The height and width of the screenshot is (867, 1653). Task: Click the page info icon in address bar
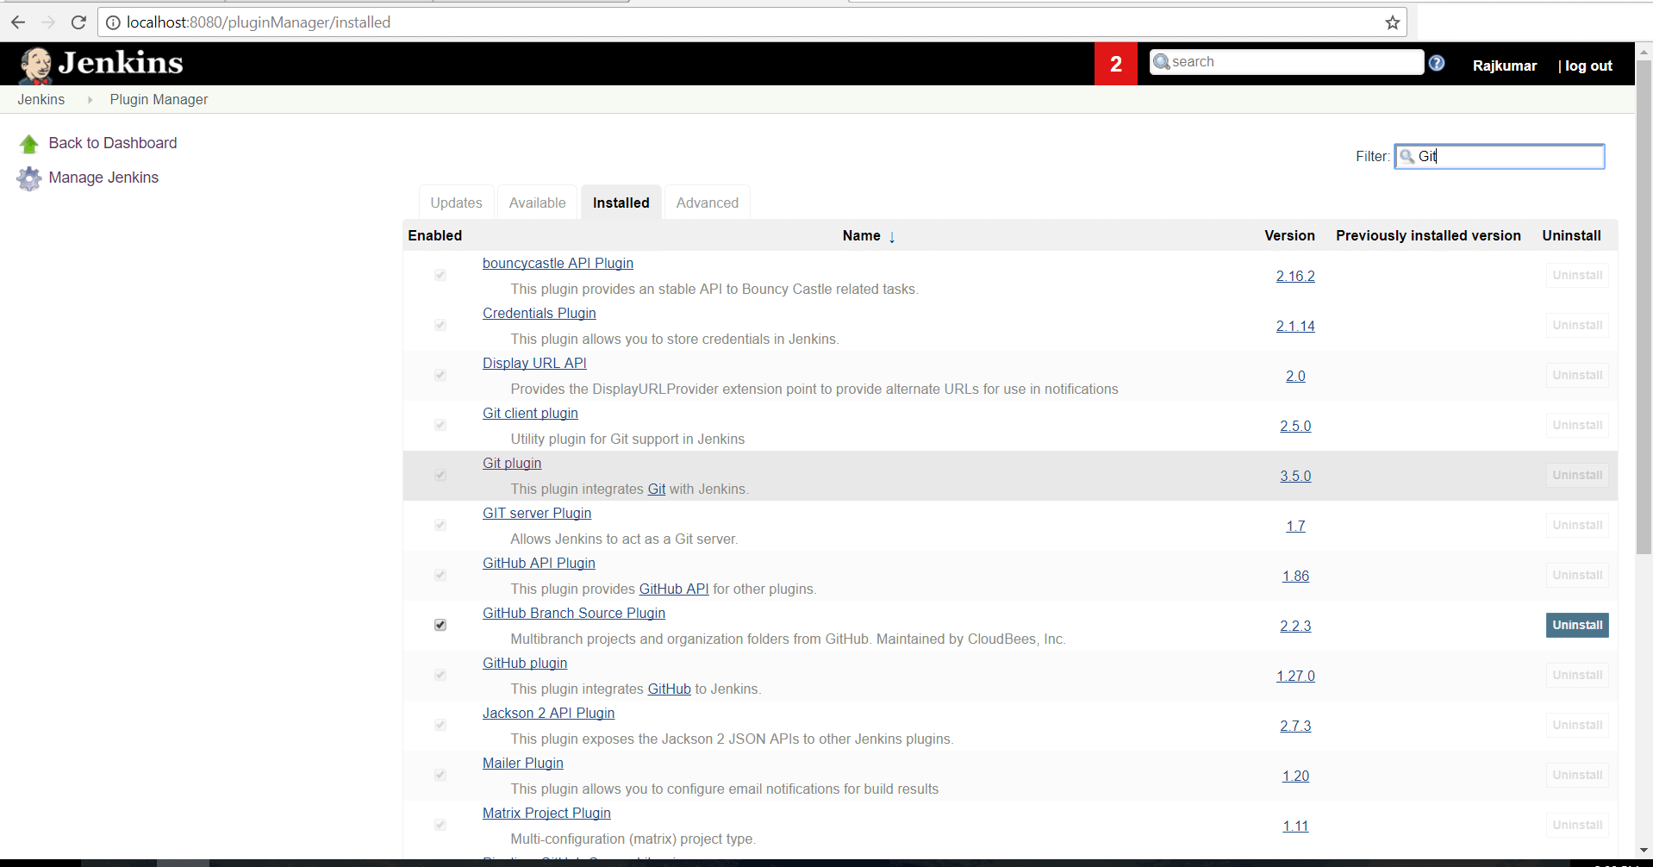(x=112, y=22)
